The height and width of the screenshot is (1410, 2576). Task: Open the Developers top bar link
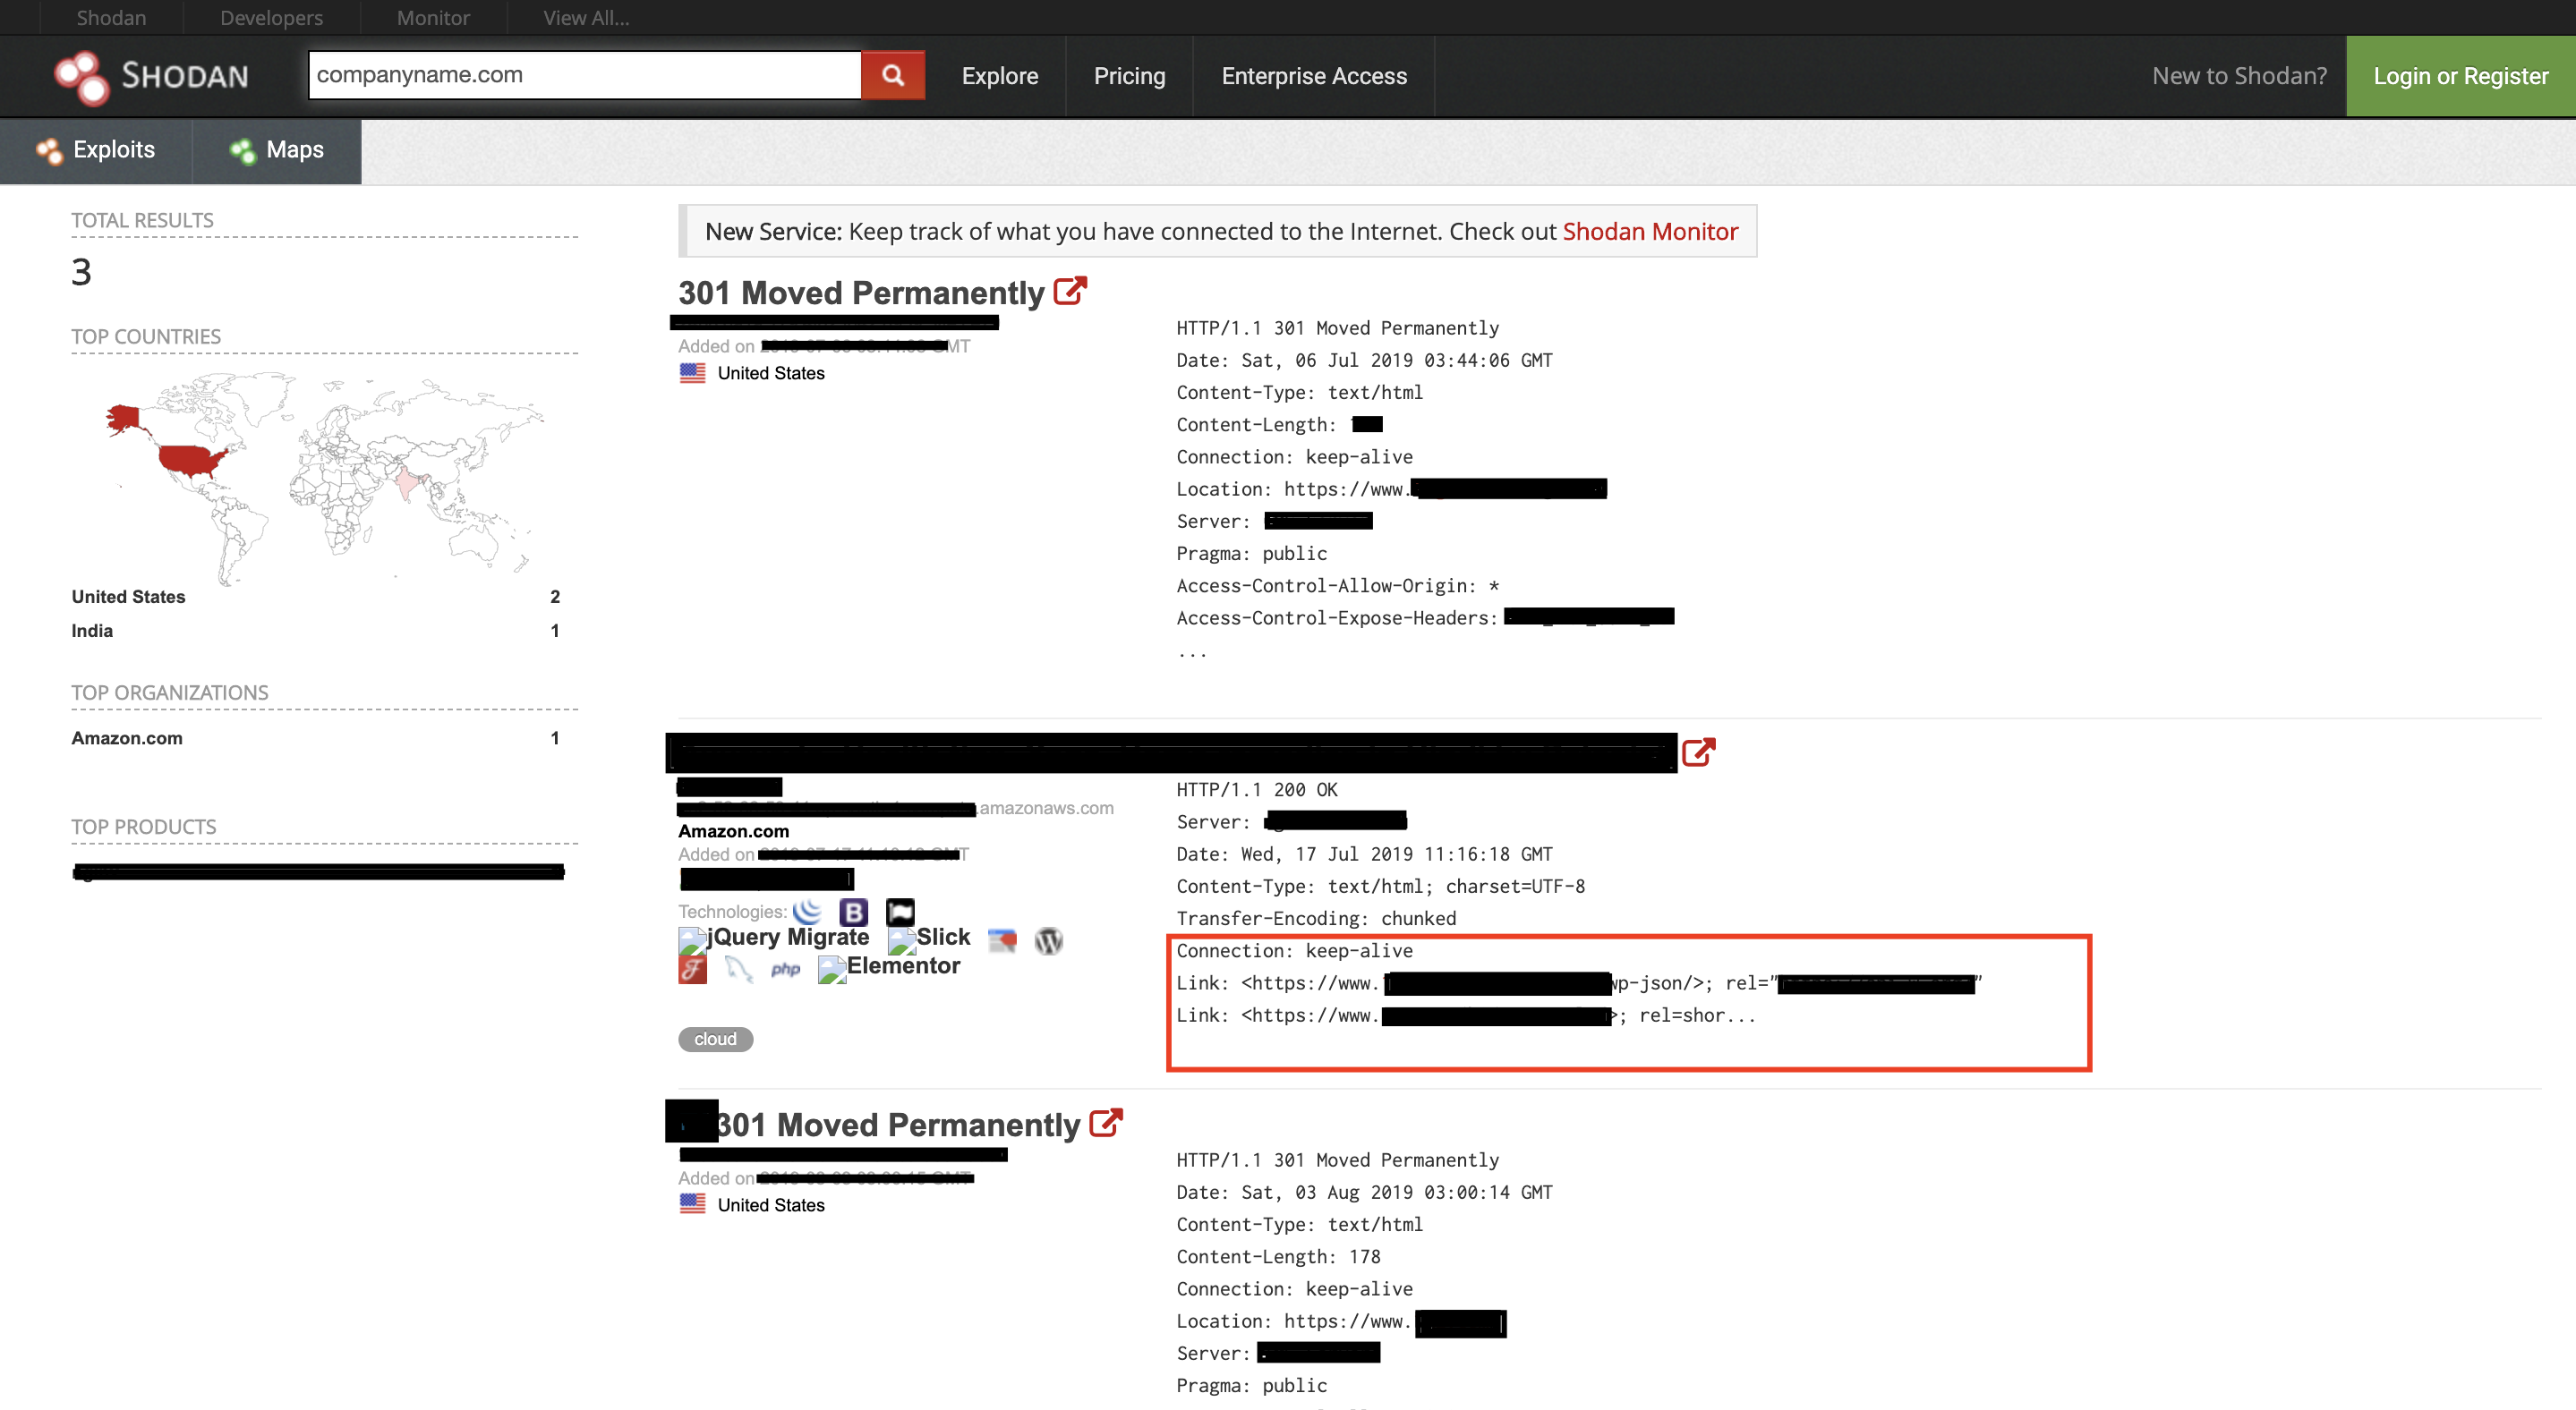click(271, 17)
